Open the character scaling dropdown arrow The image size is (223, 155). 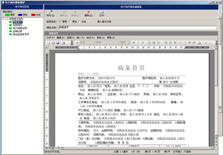(x=161, y=43)
